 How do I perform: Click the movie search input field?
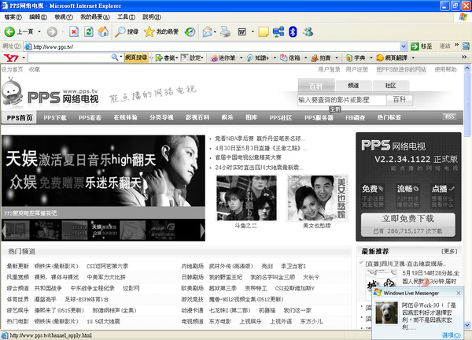342,100
